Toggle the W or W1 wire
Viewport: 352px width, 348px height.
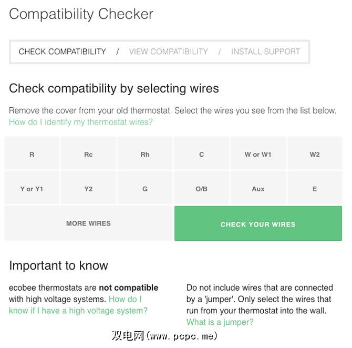[x=258, y=155]
